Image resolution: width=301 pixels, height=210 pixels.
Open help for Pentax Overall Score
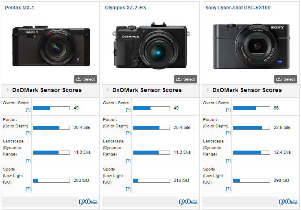pyautogui.click(x=28, y=109)
